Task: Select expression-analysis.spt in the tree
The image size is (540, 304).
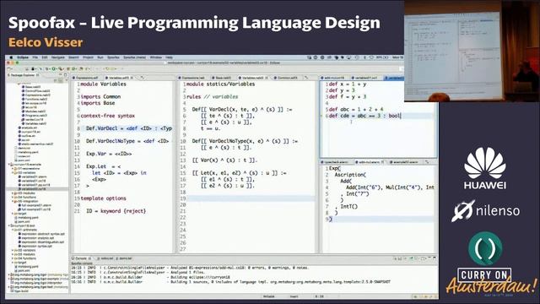Action: click(x=36, y=238)
